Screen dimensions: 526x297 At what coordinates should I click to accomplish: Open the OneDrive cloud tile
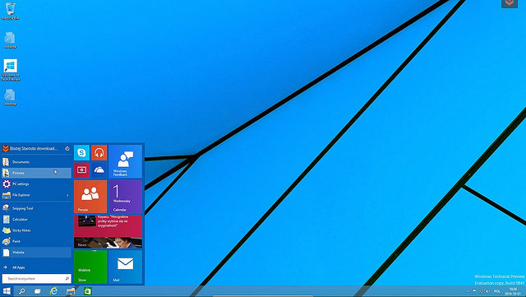pos(99,170)
